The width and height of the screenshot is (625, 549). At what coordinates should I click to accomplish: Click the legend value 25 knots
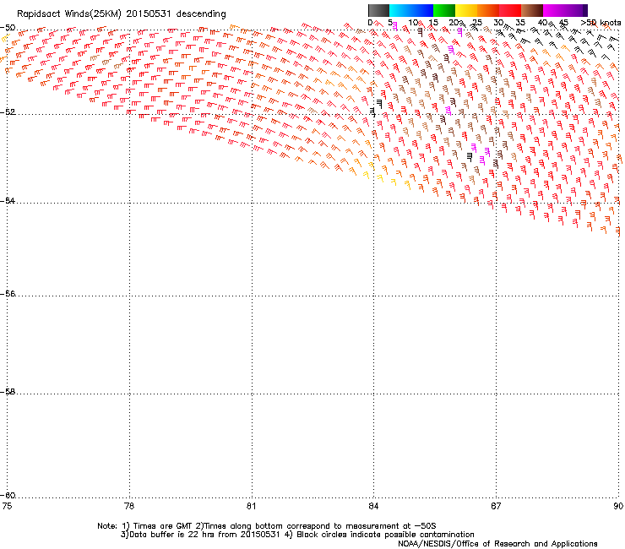pyautogui.click(x=477, y=23)
